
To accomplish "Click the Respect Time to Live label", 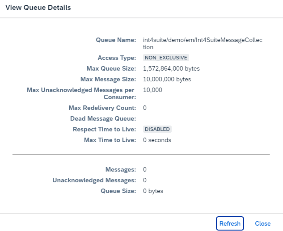I will [104, 129].
